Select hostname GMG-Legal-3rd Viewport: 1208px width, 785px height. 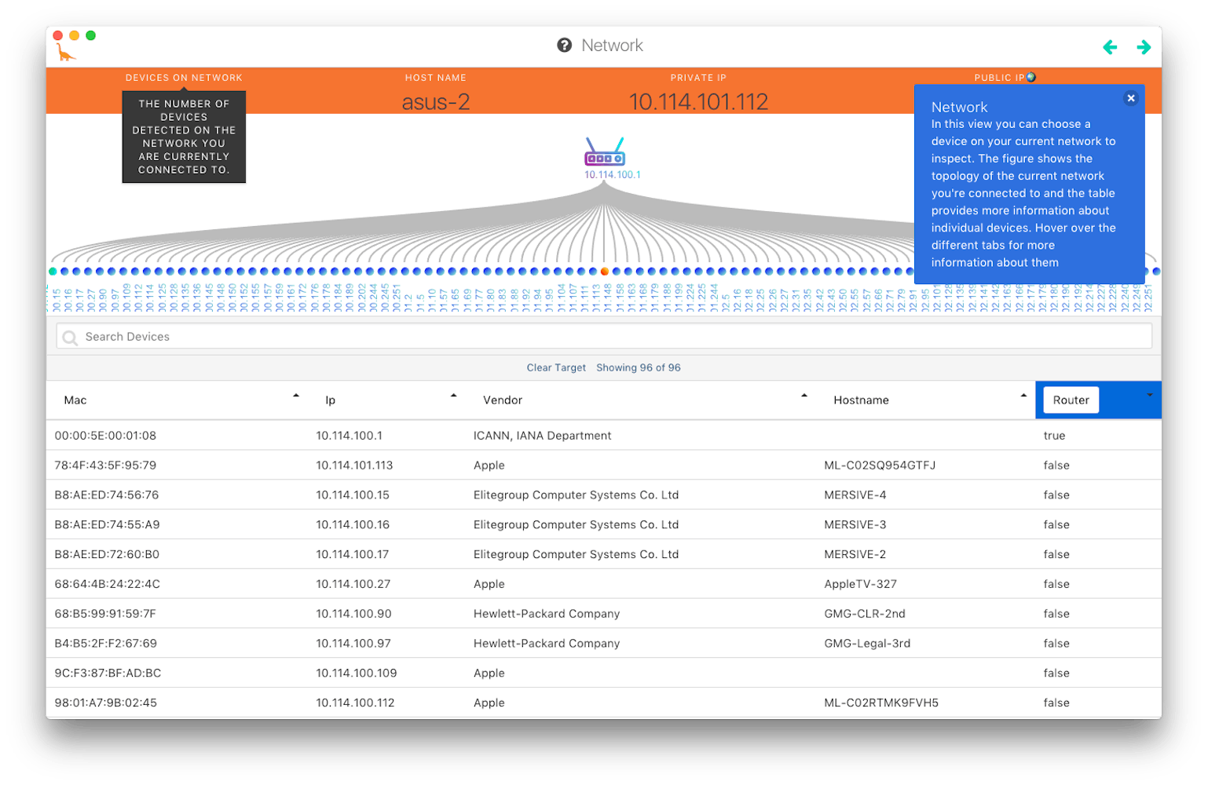[x=867, y=644]
